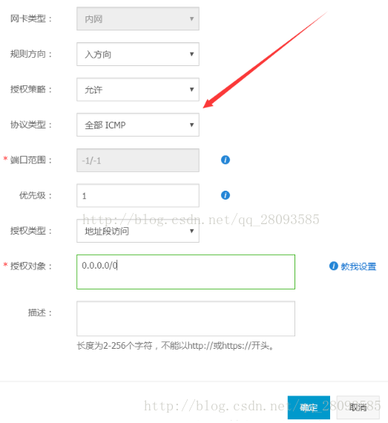Open the 网卡类型 dropdown showing 内网

click(138, 19)
